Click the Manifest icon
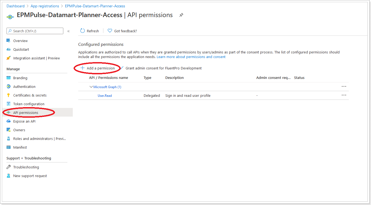The height and width of the screenshot is (205, 371). coord(8,147)
